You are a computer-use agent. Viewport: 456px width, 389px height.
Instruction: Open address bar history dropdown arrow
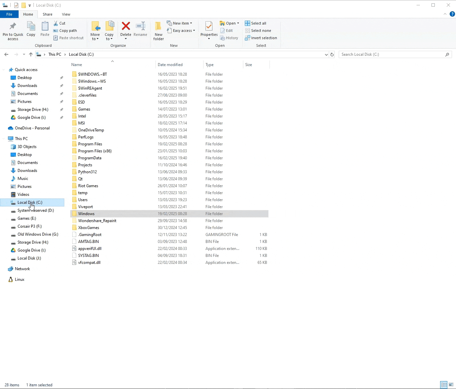pos(326,54)
